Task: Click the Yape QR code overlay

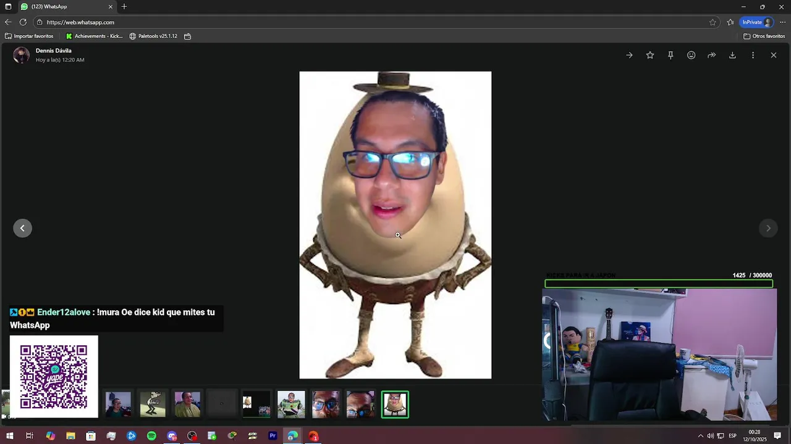Action: [54, 377]
